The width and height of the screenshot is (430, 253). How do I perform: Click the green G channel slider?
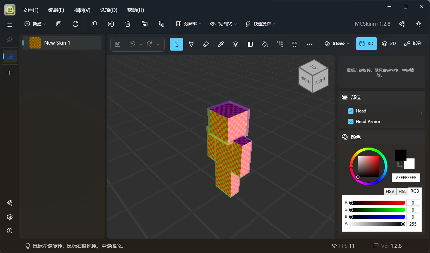tap(377, 210)
